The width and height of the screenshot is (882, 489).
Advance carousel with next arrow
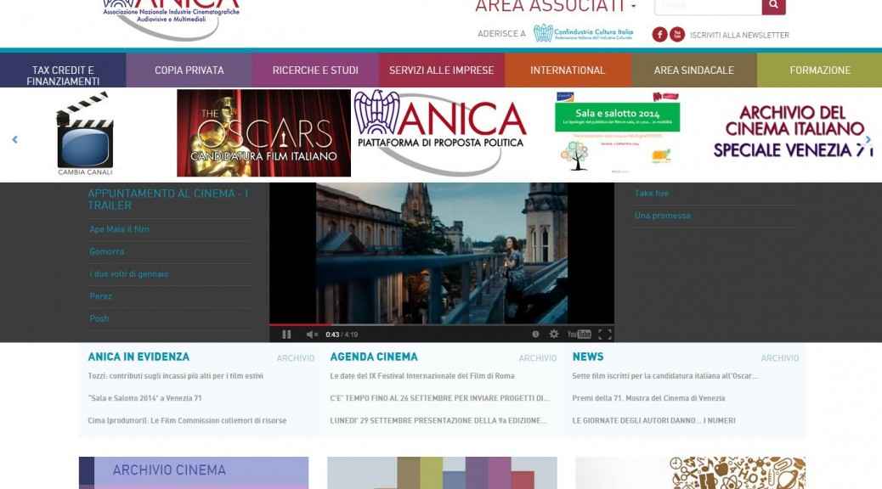[868, 139]
